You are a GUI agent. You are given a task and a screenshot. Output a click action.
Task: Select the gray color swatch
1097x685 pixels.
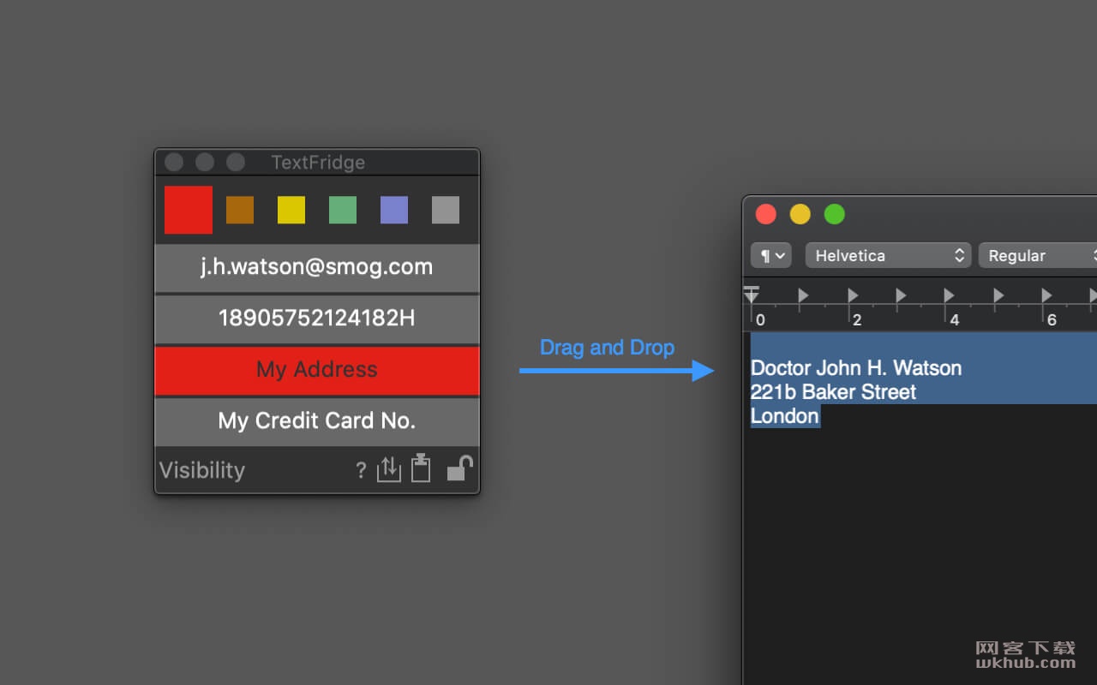tap(446, 210)
